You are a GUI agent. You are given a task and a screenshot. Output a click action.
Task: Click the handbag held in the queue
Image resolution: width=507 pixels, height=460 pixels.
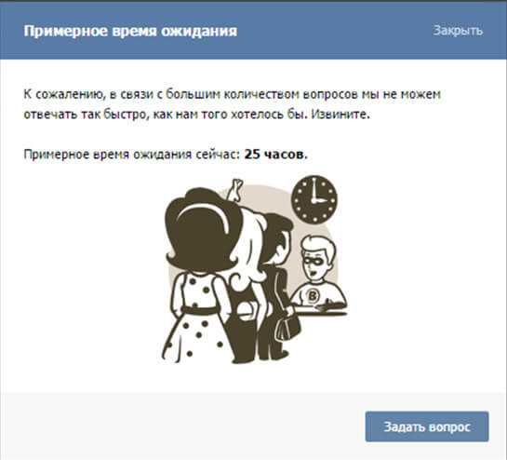click(x=287, y=324)
